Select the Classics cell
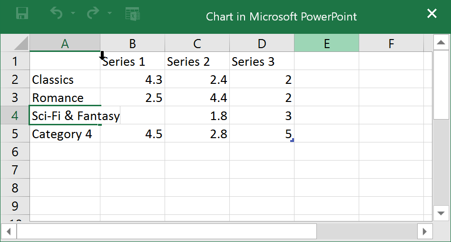 (65, 79)
